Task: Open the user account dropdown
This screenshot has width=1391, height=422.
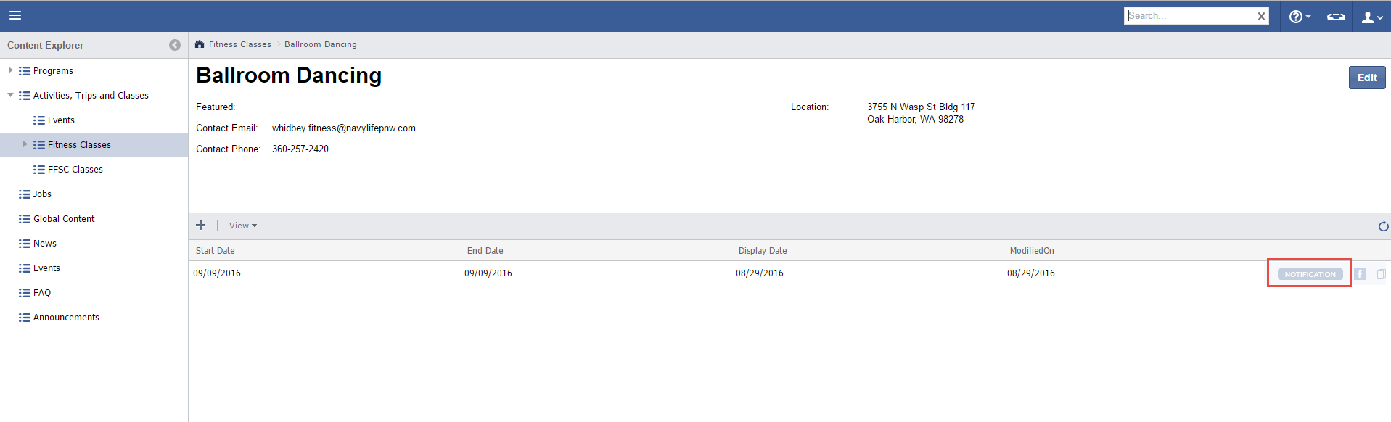Action: tap(1371, 17)
